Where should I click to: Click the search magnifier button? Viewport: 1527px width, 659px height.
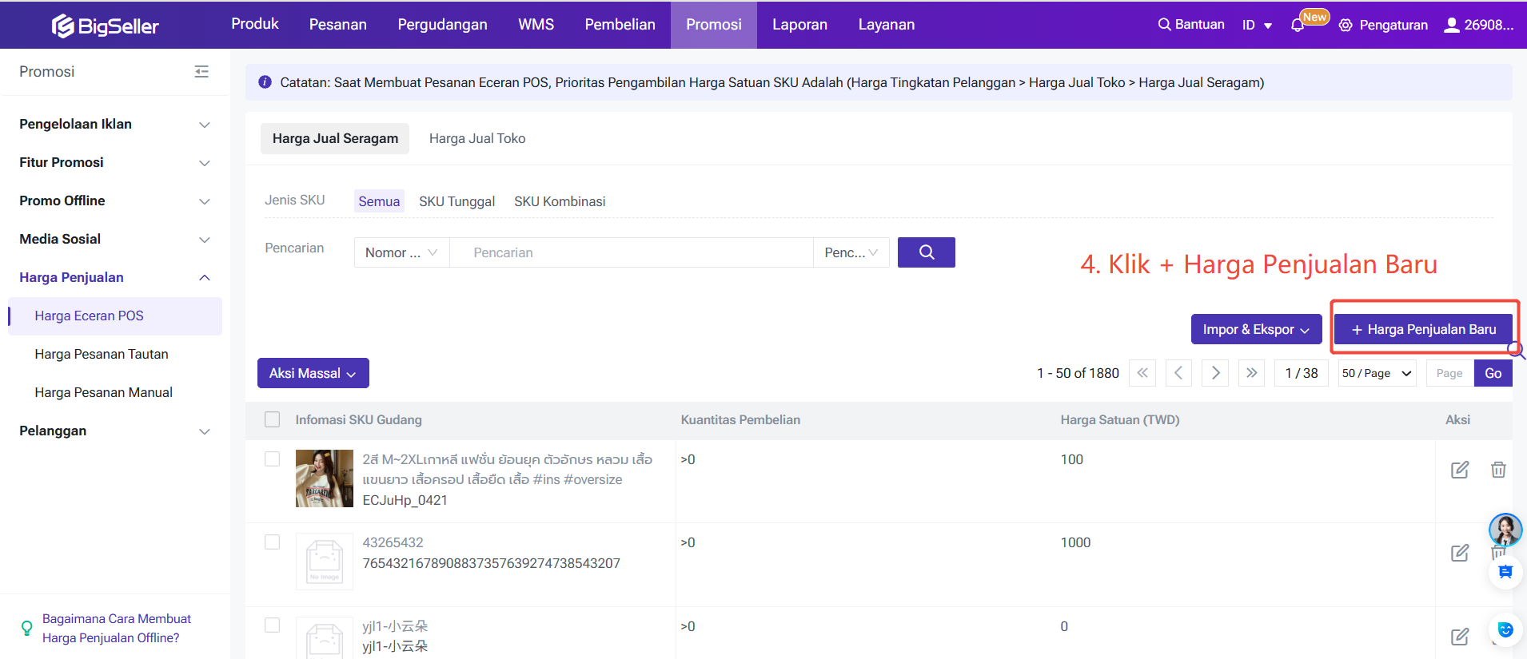(x=926, y=252)
